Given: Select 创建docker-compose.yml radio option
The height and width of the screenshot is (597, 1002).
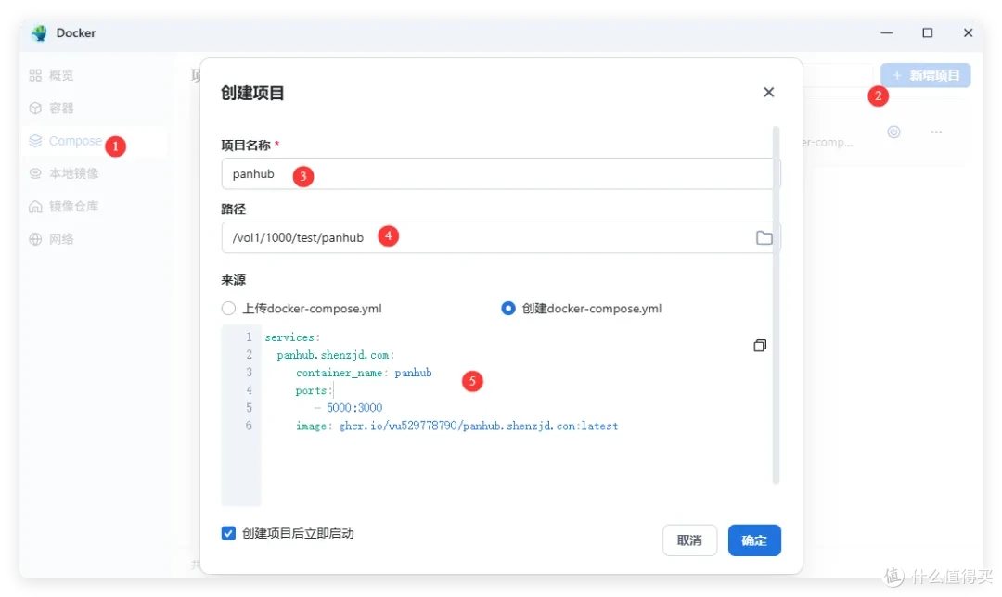Looking at the screenshot, I should point(508,309).
